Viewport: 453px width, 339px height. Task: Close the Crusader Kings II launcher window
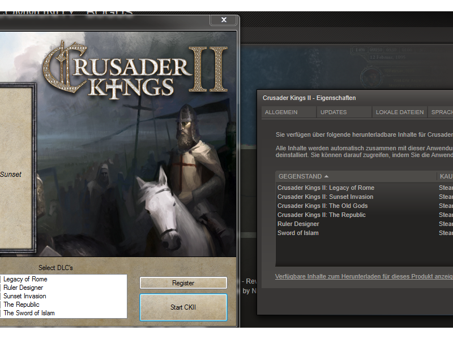click(x=224, y=20)
